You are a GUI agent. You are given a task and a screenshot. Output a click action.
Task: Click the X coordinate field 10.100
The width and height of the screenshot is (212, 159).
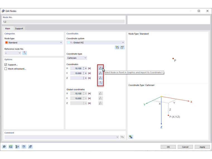[x=76, y=68]
